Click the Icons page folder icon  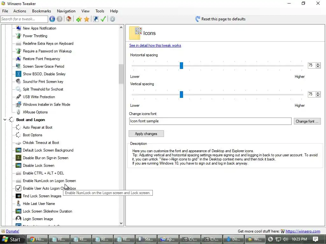136,33
